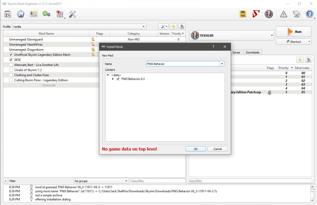Click the grey globe update icon

(x=296, y=14)
